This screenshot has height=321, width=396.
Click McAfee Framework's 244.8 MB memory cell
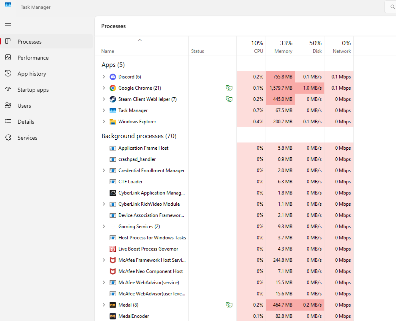[x=280, y=260]
